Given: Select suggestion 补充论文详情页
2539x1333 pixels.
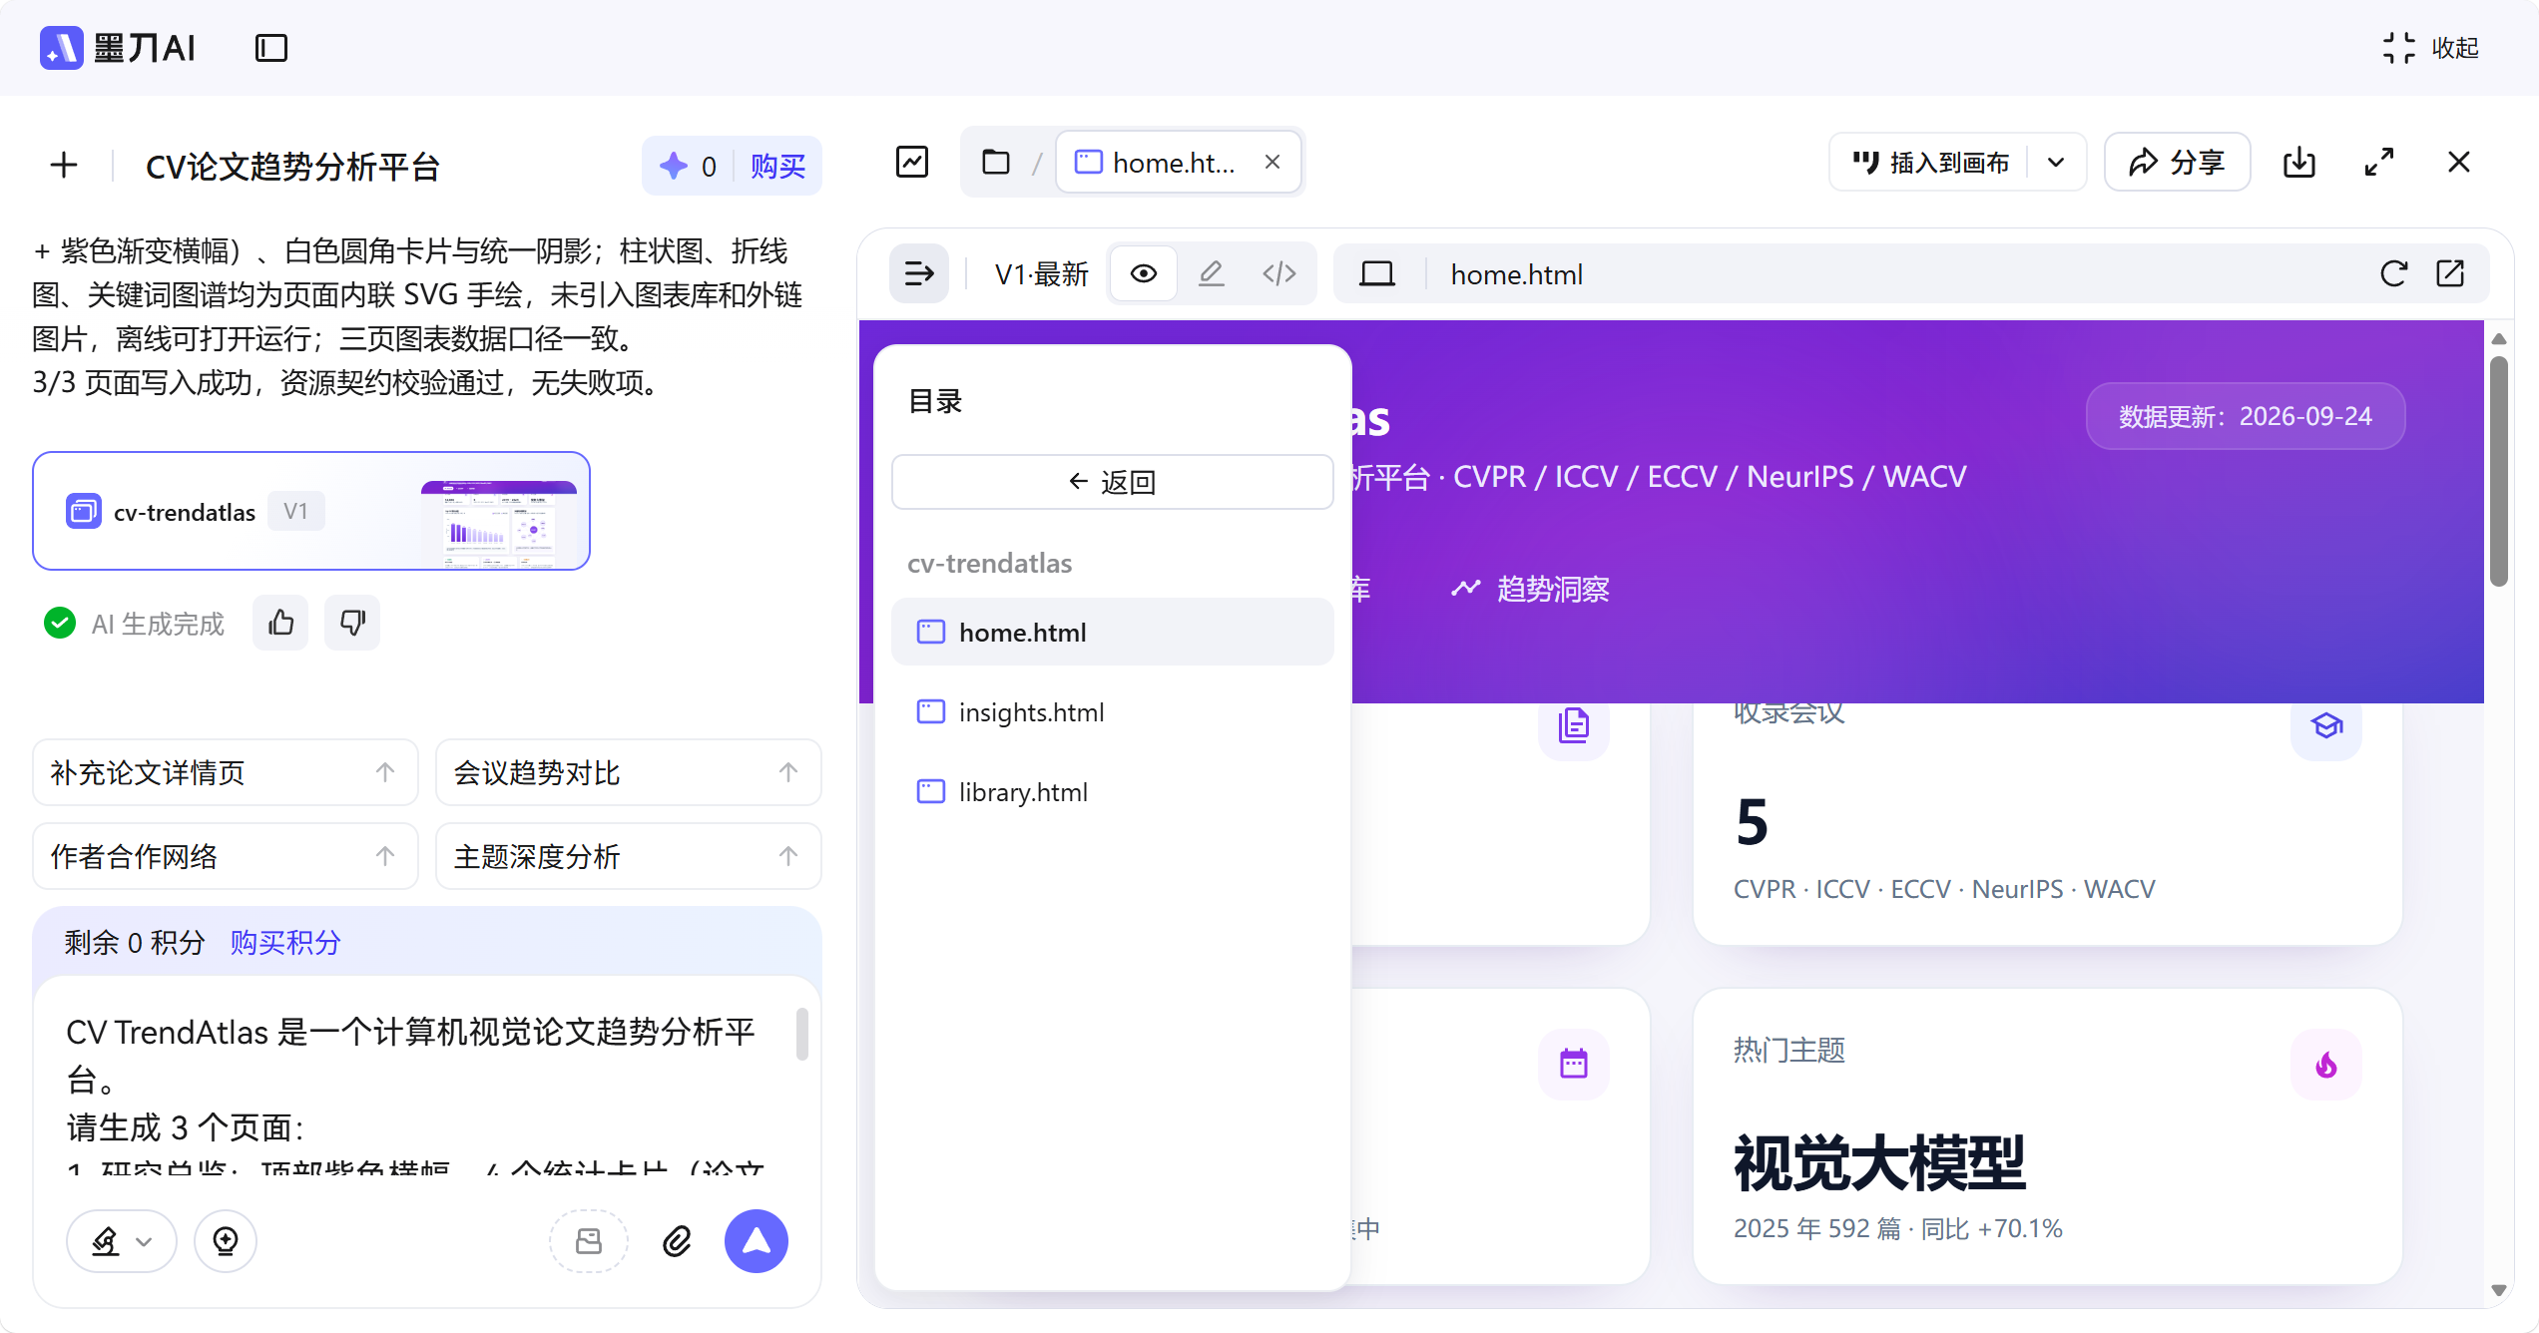Looking at the screenshot, I should pyautogui.click(x=226, y=772).
